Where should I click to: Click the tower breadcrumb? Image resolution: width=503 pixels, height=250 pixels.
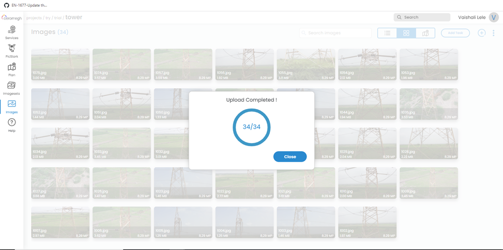point(74,18)
